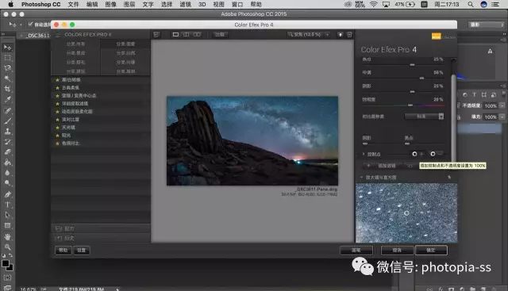Switch to the _DSC3611 document tab
This screenshot has width=508, height=291.
[x=38, y=35]
